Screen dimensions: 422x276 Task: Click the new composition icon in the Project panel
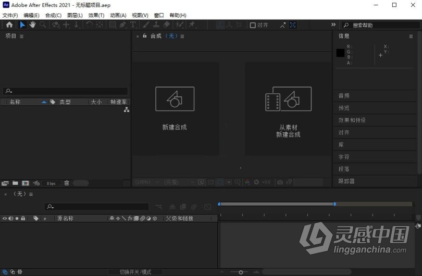(x=26, y=183)
